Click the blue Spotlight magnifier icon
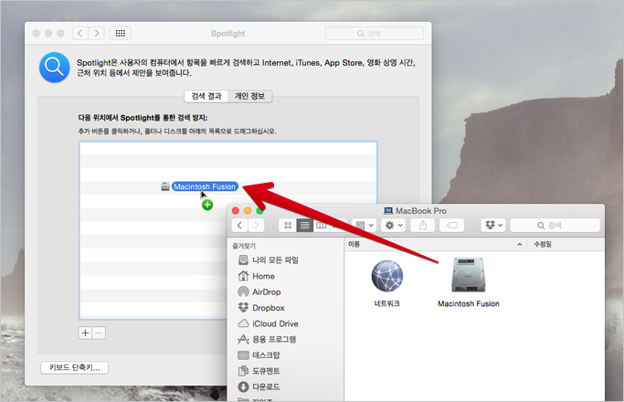624x402 pixels. tap(55, 68)
